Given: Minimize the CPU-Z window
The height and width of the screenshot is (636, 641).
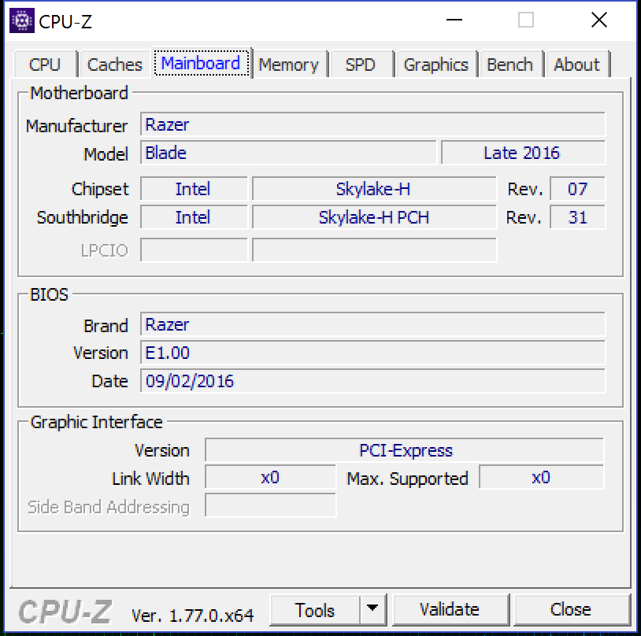Looking at the screenshot, I should [453, 21].
